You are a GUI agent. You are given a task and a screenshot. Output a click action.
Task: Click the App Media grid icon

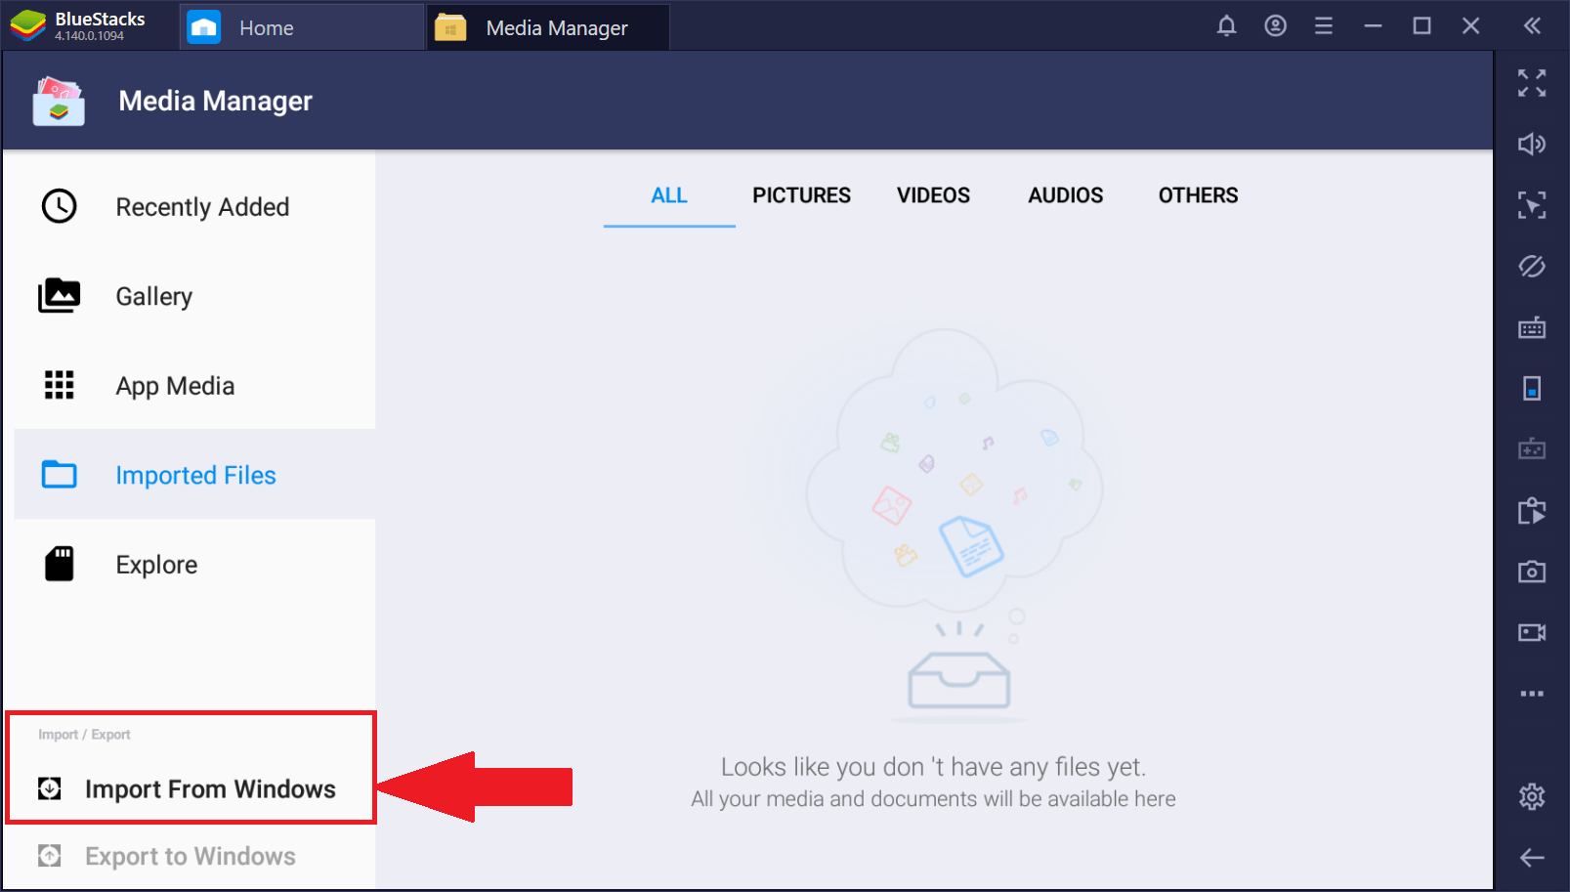59,385
